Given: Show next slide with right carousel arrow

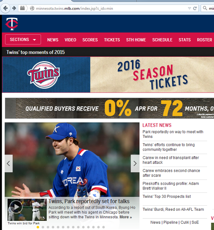Looking at the screenshot, I should tap(135, 163).
